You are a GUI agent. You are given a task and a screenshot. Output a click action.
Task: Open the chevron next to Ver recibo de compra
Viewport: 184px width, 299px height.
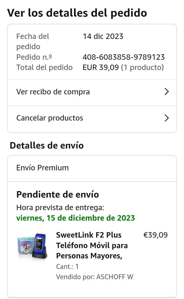point(167,92)
